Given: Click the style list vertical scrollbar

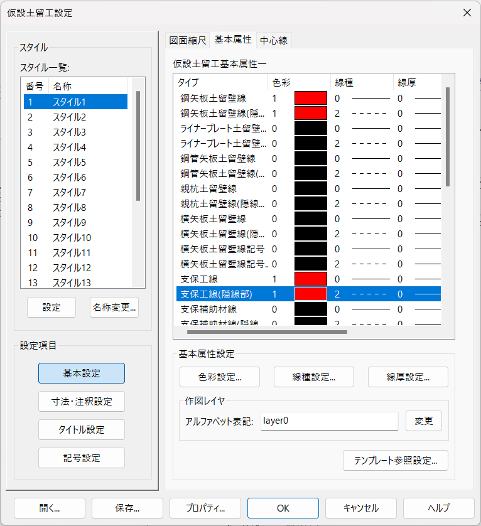Looking at the screenshot, I should click(x=138, y=146).
